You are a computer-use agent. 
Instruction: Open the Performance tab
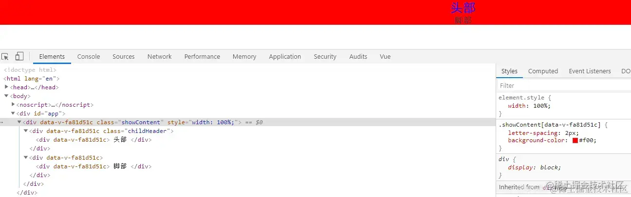tap(202, 57)
